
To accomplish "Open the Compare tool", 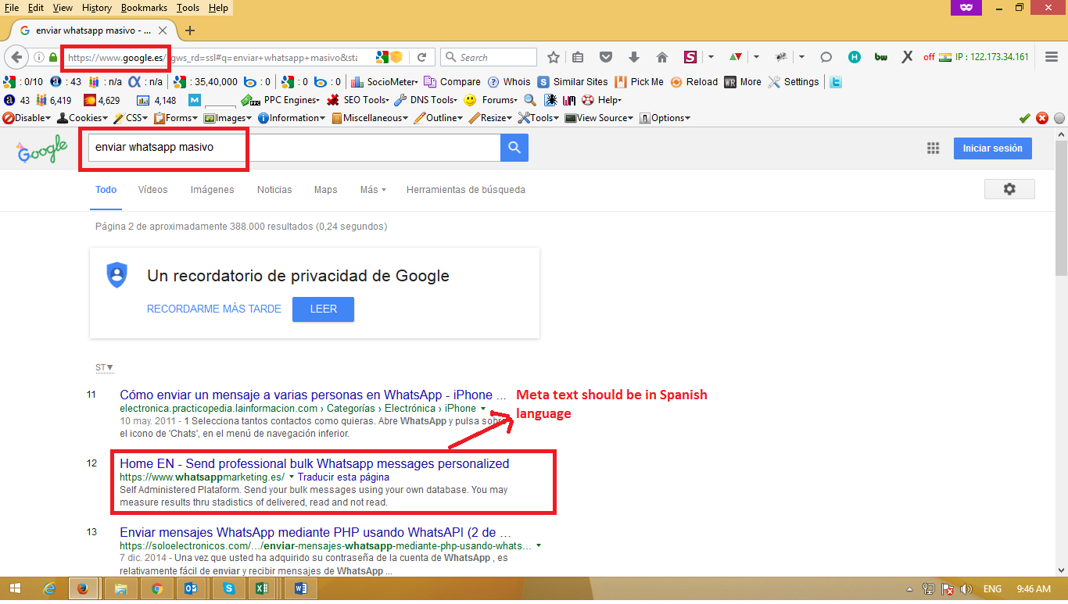I will coord(453,82).
